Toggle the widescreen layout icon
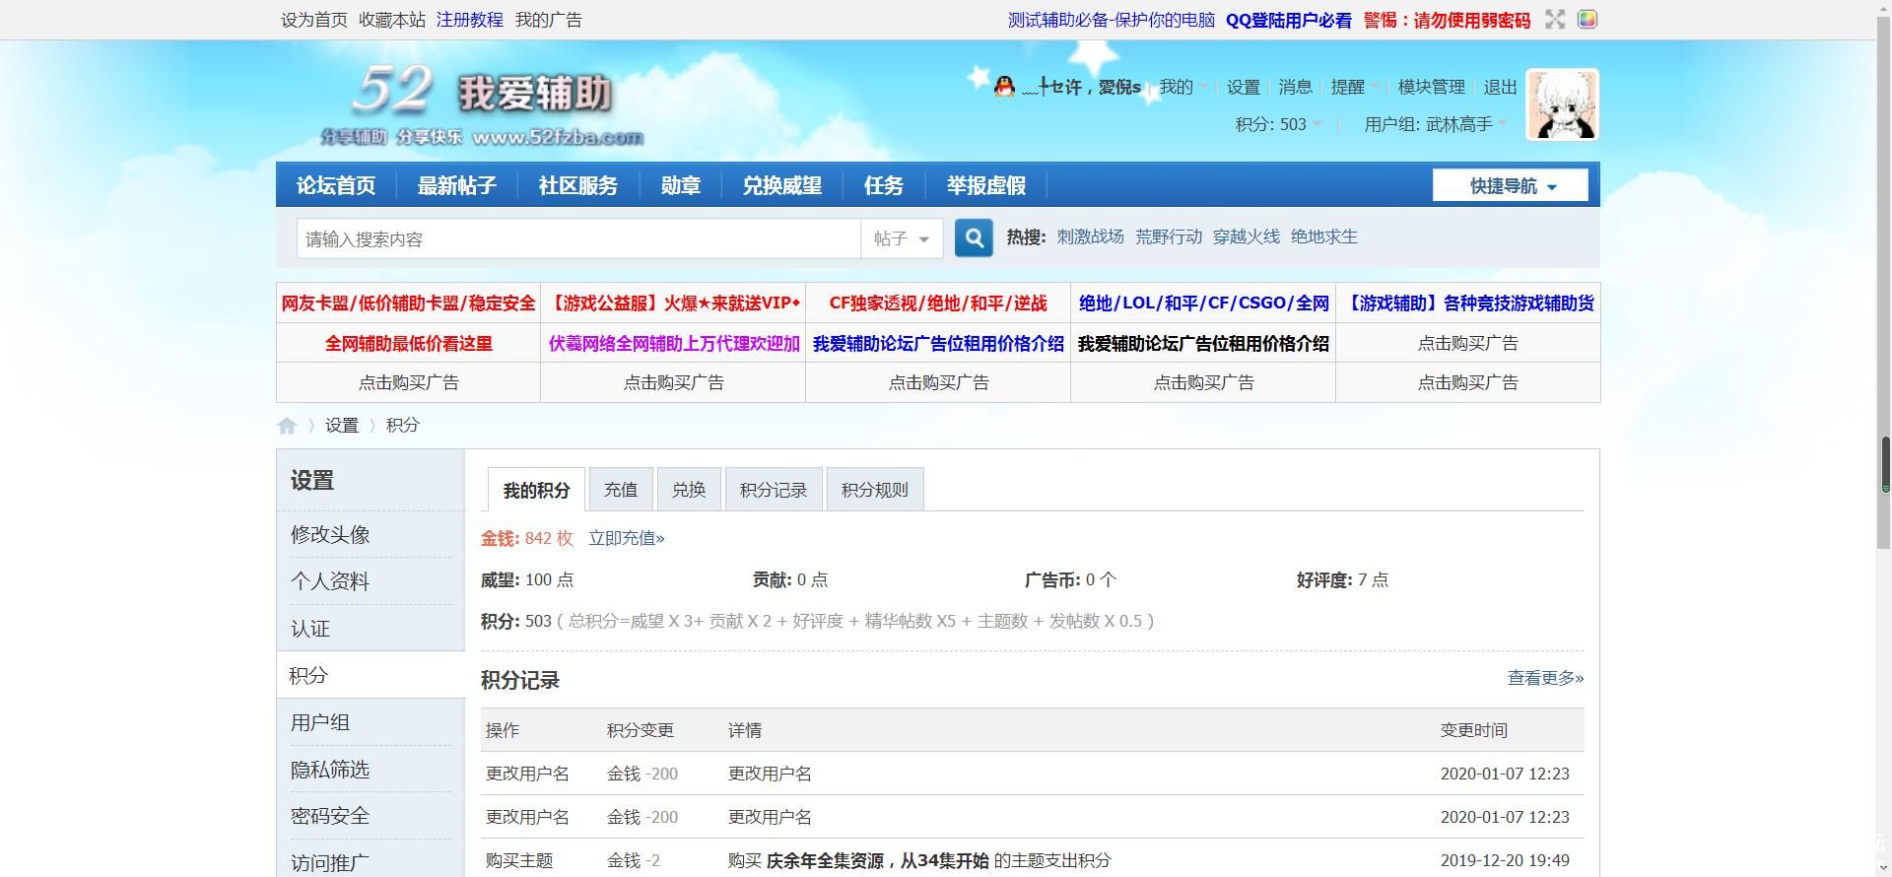The width and height of the screenshot is (1892, 877). pyautogui.click(x=1555, y=20)
